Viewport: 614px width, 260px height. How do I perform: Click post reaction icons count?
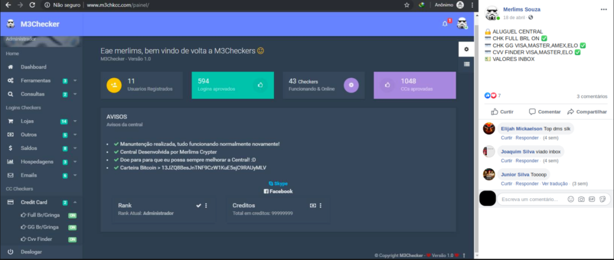pyautogui.click(x=493, y=95)
